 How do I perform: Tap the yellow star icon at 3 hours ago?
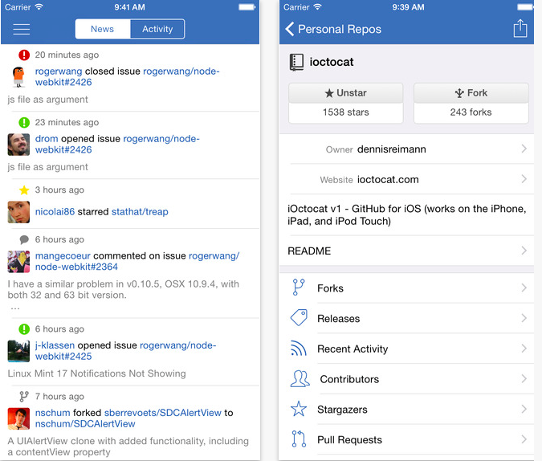click(x=24, y=190)
